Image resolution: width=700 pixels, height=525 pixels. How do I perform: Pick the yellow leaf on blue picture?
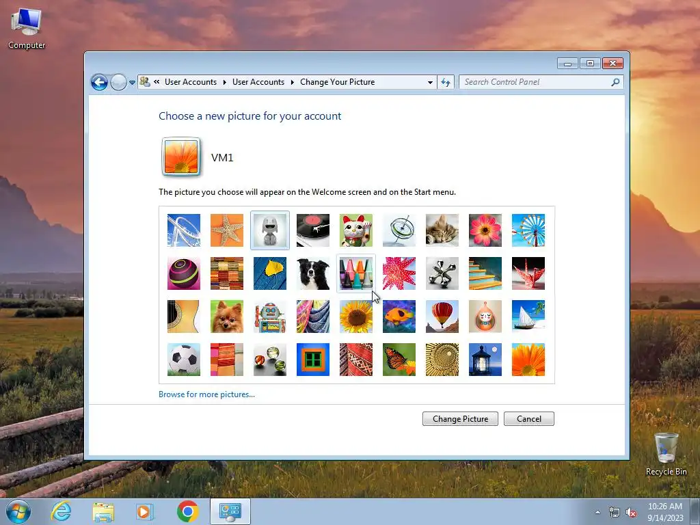(x=269, y=273)
